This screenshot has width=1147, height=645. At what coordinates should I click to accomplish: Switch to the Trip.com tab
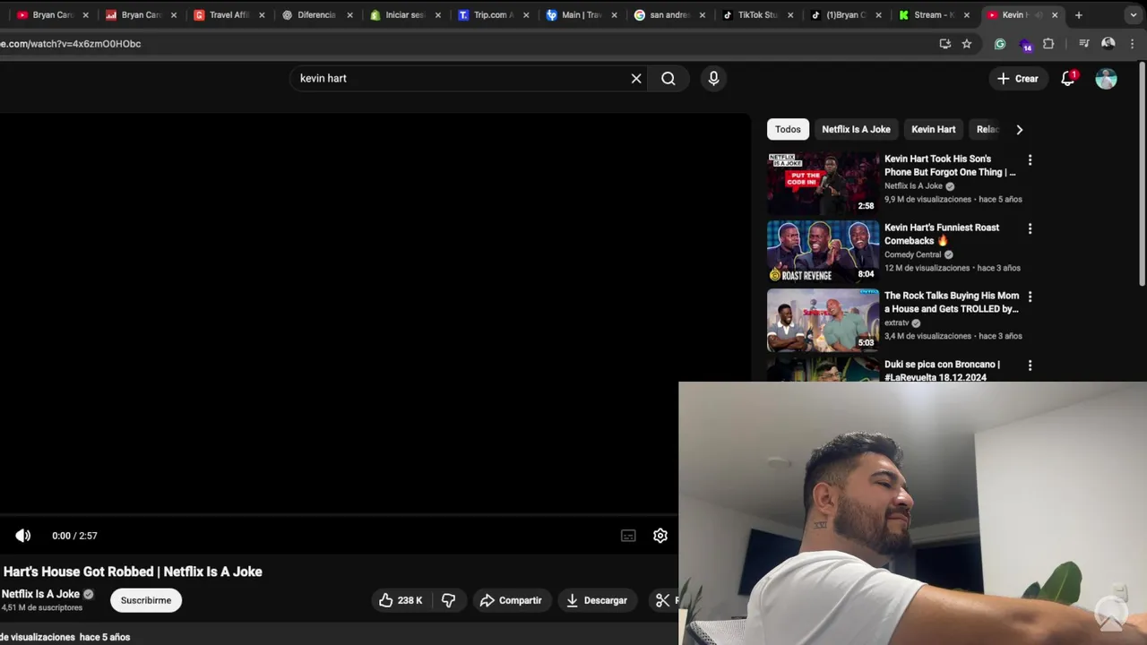[x=493, y=15]
